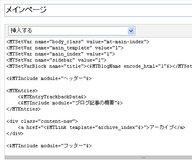The image size is (192, 164).
Task: Click the ブログ記事の概要 include line
Action: pyautogui.click(x=70, y=103)
